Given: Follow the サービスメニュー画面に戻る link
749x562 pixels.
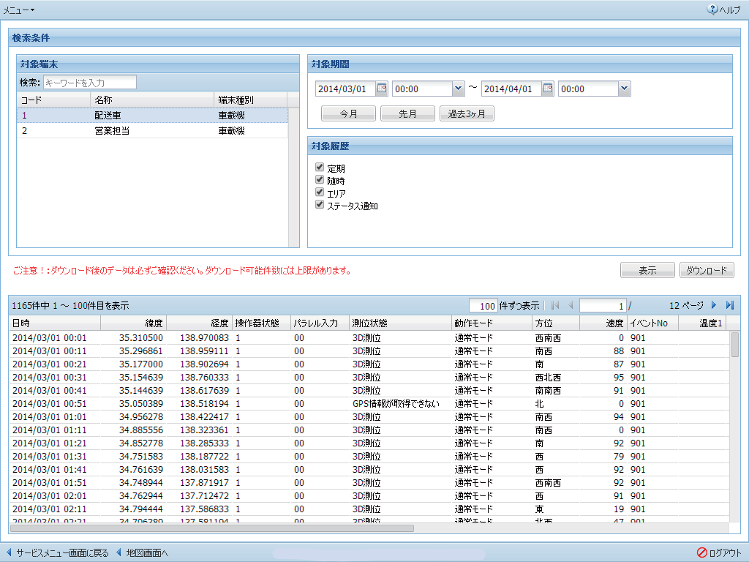Looking at the screenshot, I should tap(63, 553).
